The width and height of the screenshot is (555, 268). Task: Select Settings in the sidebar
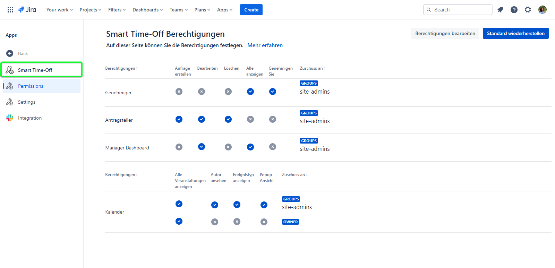[x=27, y=102]
